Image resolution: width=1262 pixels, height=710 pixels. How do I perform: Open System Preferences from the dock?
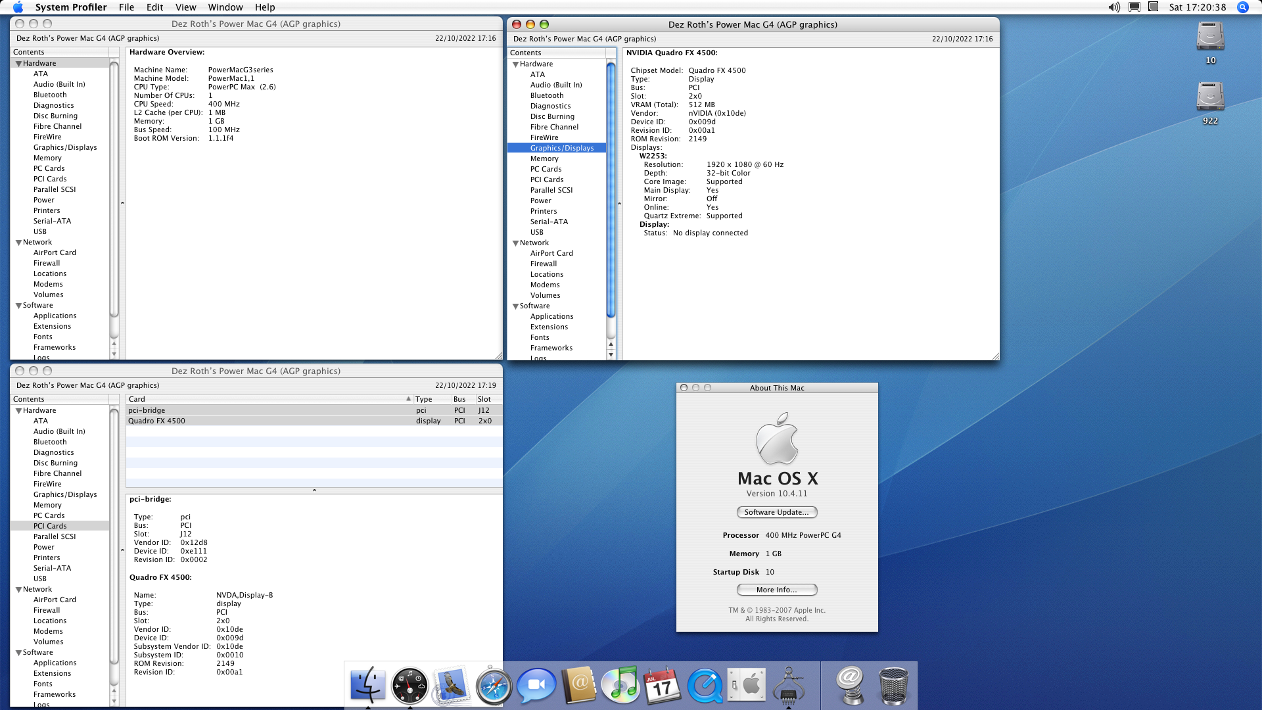[746, 686]
